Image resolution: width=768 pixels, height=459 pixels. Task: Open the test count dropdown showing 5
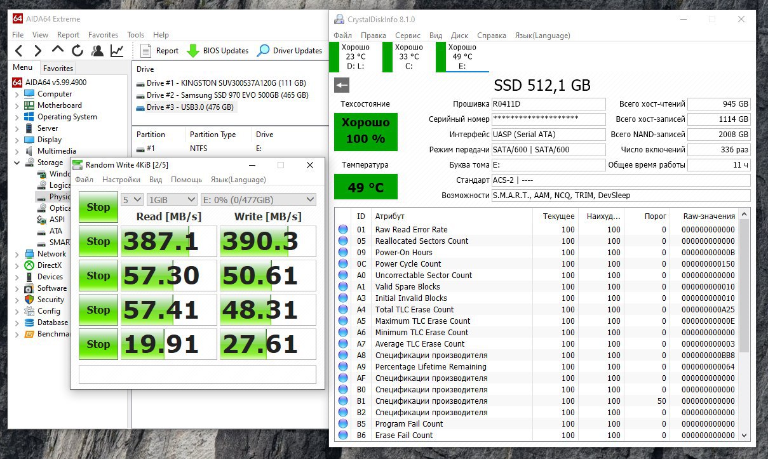[132, 199]
